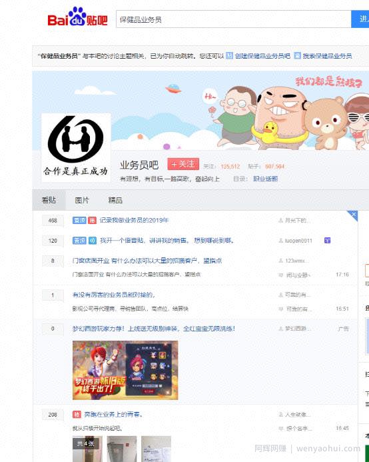Click the cartoon banner header image

click(x=200, y=111)
